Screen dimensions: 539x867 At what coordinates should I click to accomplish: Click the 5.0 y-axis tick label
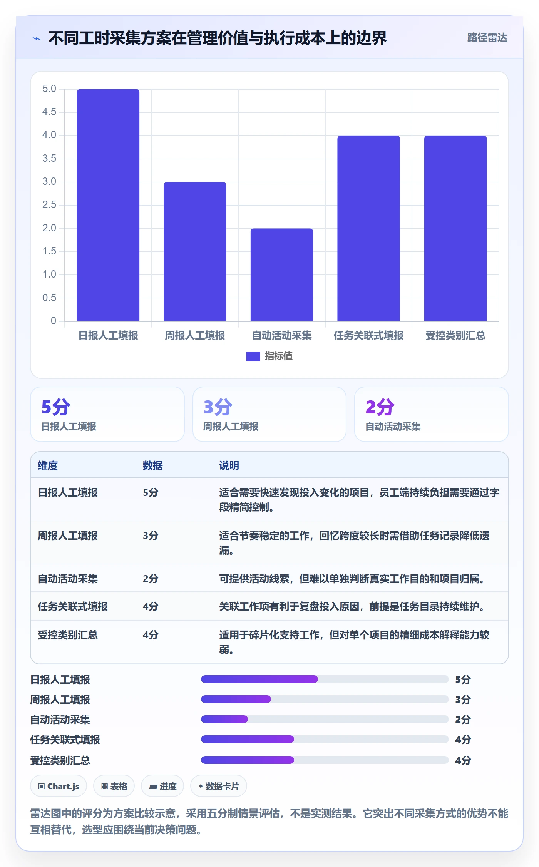pos(49,89)
